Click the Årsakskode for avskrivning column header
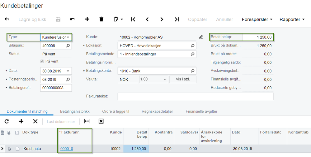The height and width of the screenshot is (157, 311). (x=215, y=136)
